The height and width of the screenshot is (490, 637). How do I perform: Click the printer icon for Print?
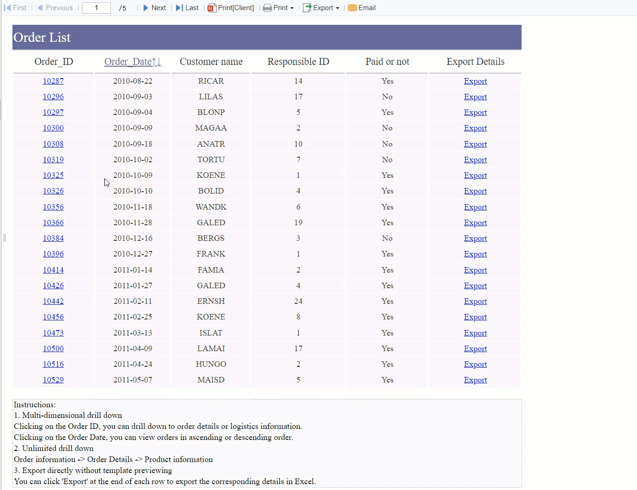click(267, 8)
